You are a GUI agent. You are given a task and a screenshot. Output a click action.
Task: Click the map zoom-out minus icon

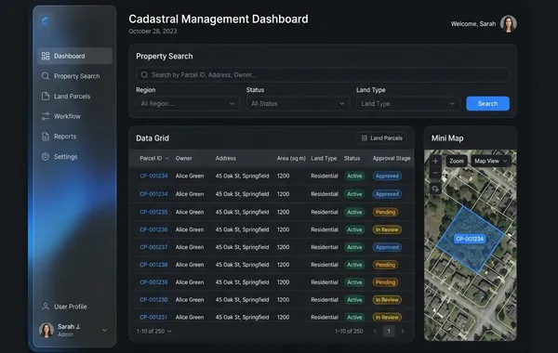[x=435, y=173]
